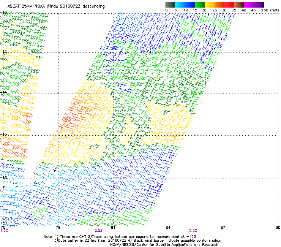This screenshot has height=247, width=281.
Task: Click the latitude label '-46'
Action: click(3, 134)
